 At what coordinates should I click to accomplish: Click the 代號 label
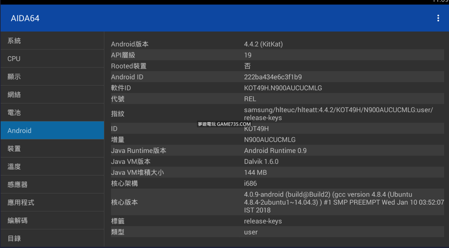118,99
